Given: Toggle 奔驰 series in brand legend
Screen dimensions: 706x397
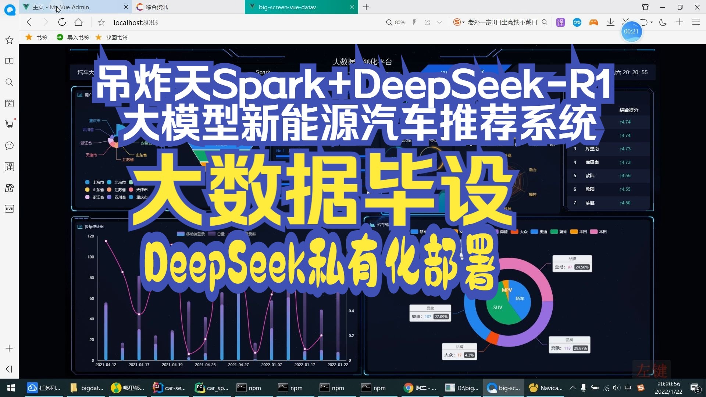Looking at the screenshot, I should click(x=500, y=232).
